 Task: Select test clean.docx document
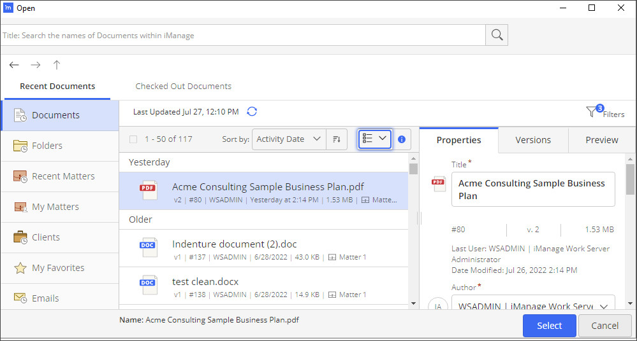click(x=263, y=286)
